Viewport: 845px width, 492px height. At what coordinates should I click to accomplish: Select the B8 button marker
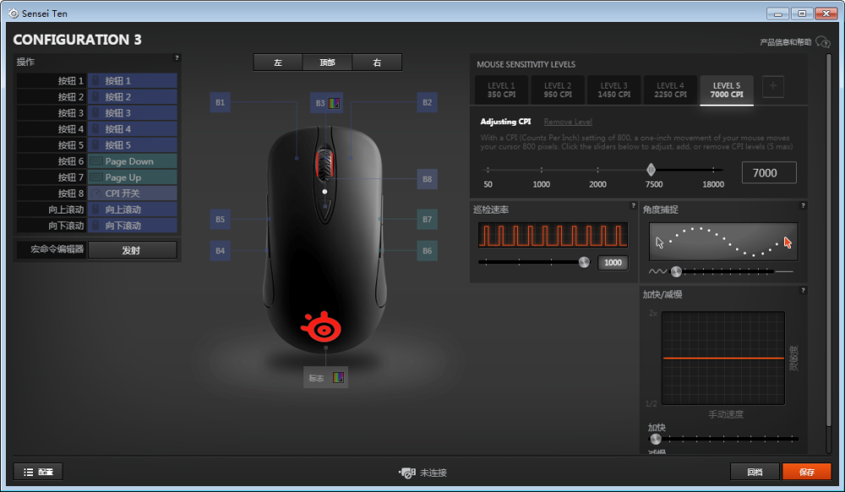[427, 179]
